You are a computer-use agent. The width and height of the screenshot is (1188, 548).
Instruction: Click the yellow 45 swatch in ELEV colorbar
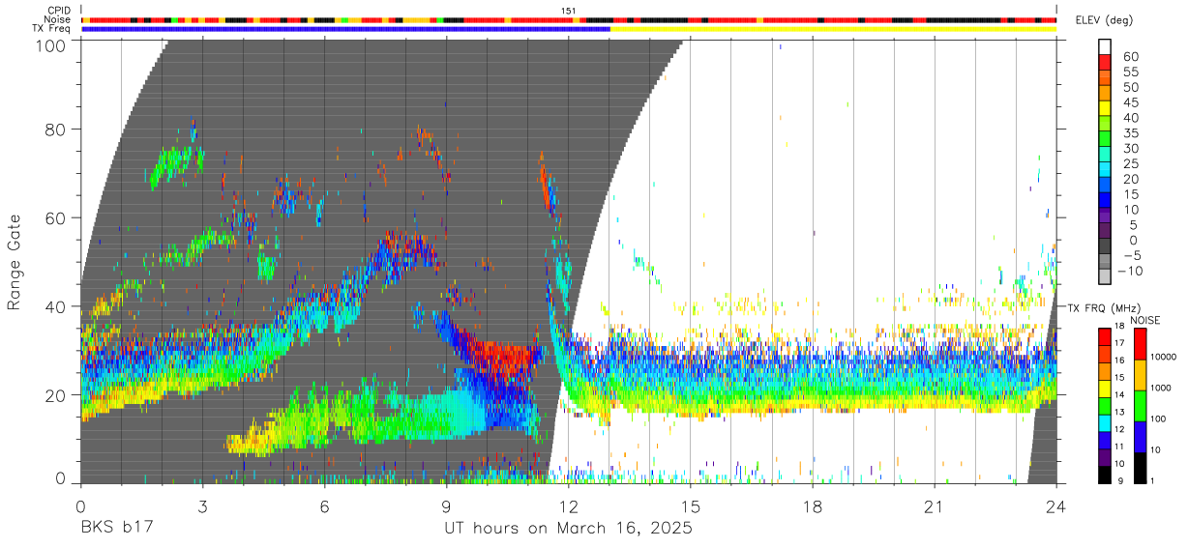point(1104,107)
